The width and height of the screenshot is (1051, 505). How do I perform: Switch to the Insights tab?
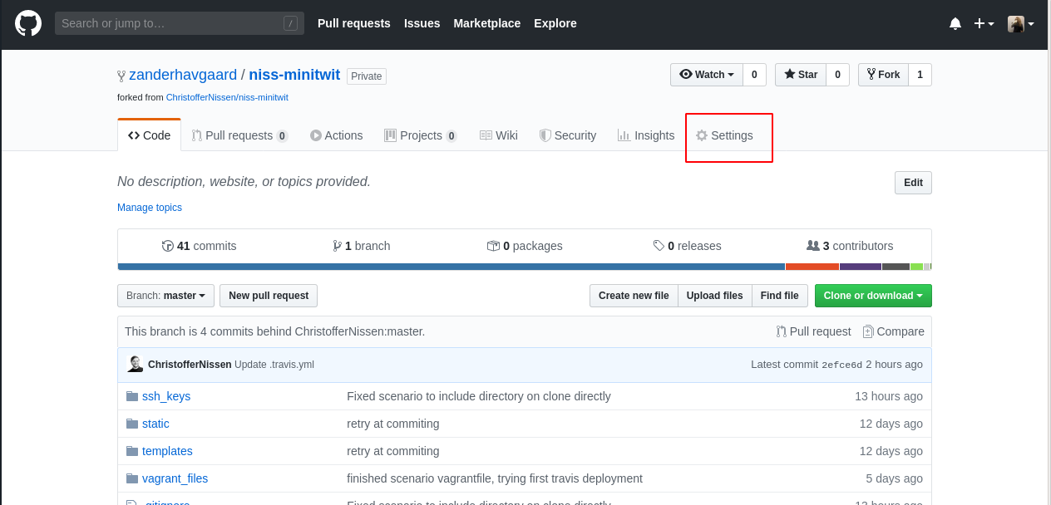point(646,135)
